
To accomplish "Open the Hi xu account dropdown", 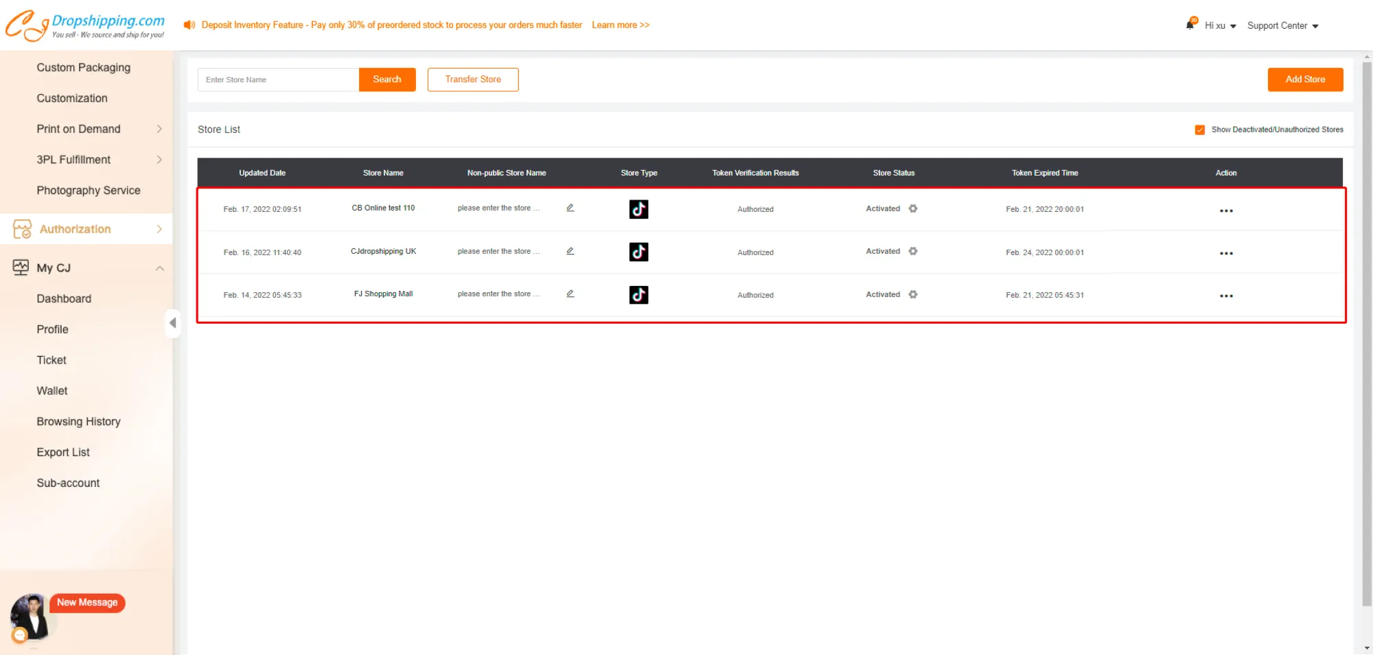I will click(1220, 25).
